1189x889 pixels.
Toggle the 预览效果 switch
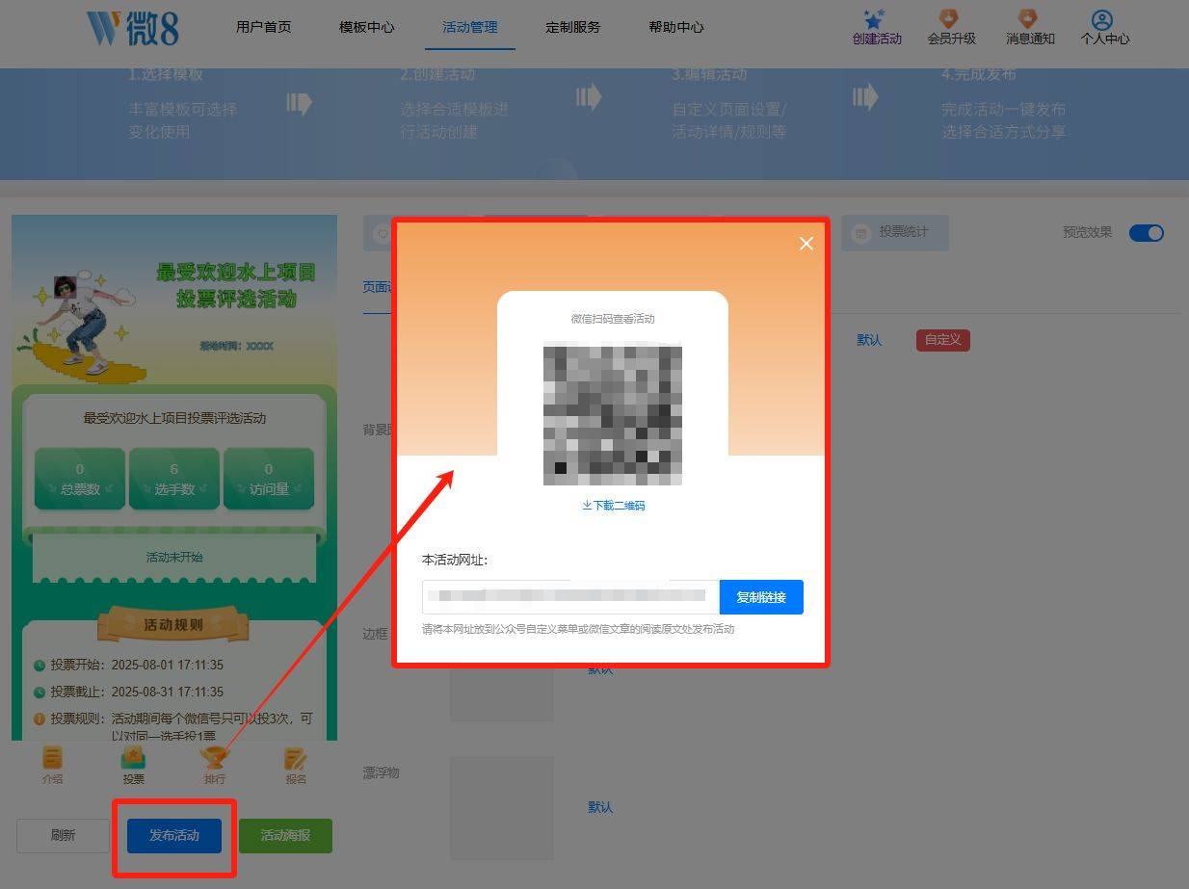(1147, 232)
